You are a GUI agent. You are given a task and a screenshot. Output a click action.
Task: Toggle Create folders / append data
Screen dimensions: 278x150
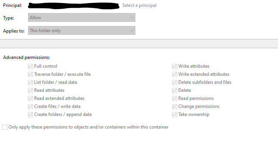pyautogui.click(x=30, y=115)
